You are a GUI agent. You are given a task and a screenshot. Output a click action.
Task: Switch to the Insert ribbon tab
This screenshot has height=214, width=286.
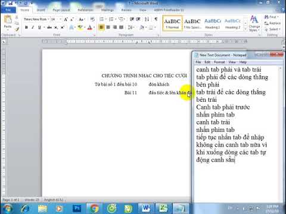(x=41, y=10)
